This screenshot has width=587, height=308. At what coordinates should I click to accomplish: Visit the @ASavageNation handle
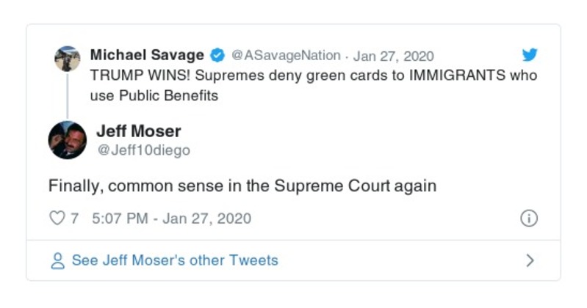pos(286,56)
